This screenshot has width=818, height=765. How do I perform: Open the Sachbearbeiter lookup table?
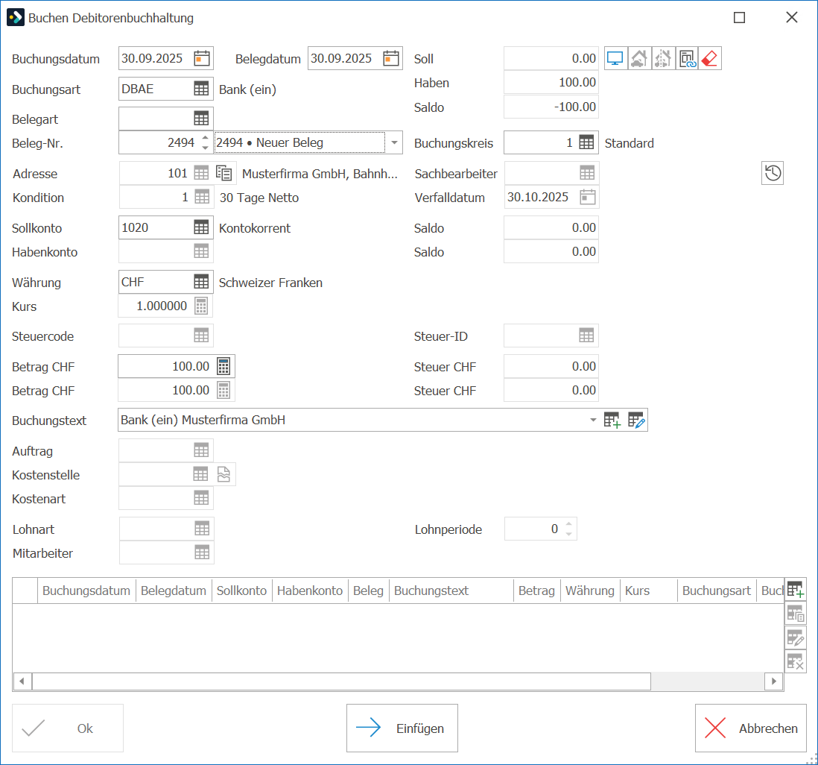click(x=587, y=174)
